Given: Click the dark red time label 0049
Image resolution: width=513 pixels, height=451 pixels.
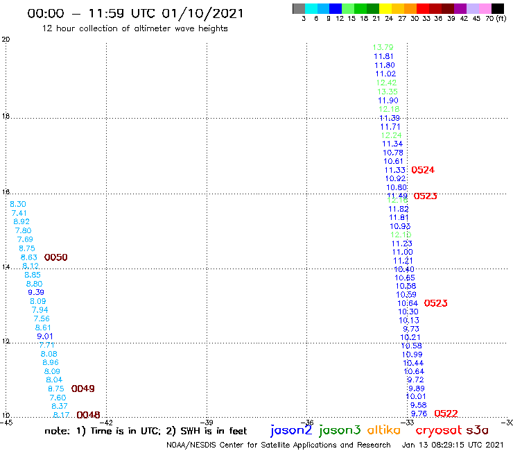Looking at the screenshot, I should point(82,389).
